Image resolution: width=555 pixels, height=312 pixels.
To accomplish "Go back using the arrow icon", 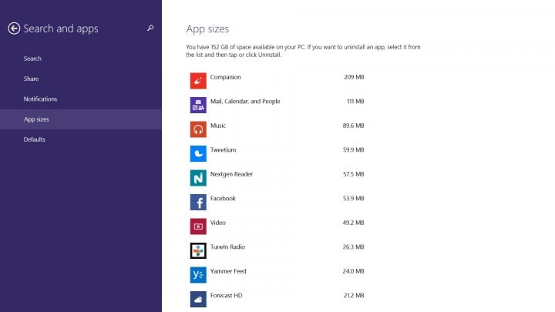I will [x=14, y=29].
